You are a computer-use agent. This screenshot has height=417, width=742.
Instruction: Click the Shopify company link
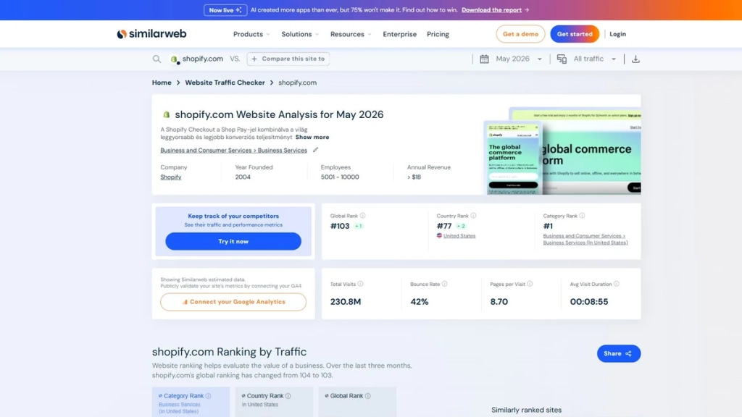pyautogui.click(x=171, y=177)
